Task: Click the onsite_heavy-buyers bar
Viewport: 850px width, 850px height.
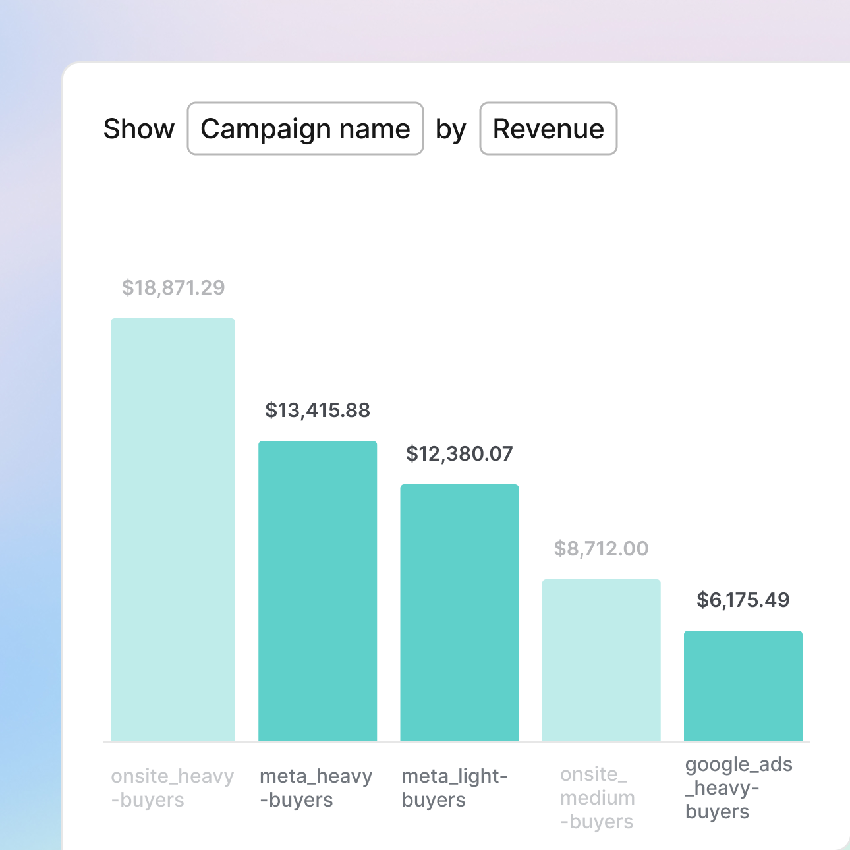Action: coord(173,530)
